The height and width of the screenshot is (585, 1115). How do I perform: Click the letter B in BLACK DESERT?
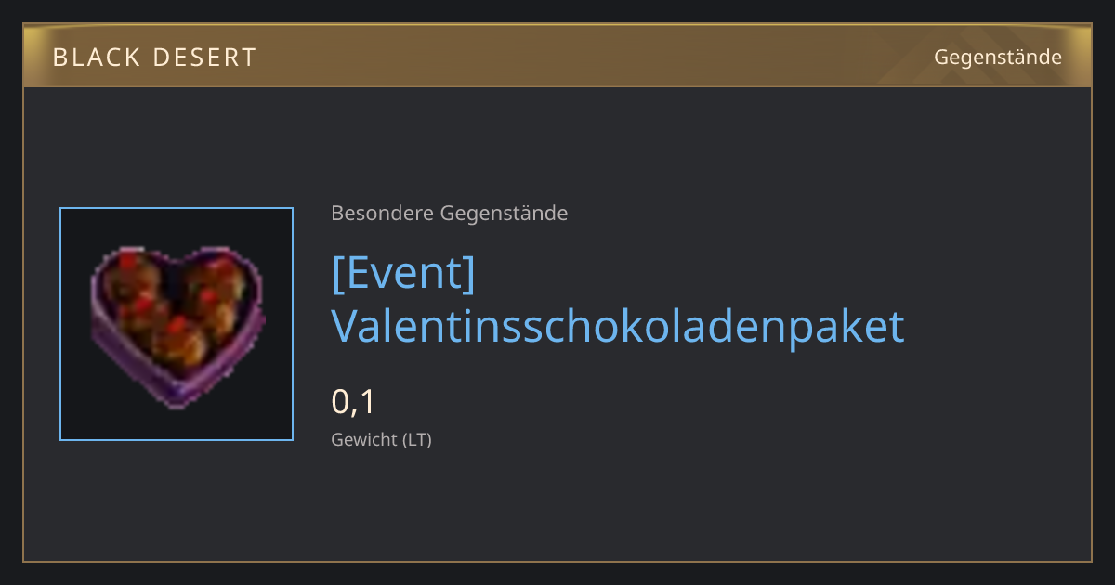point(59,58)
